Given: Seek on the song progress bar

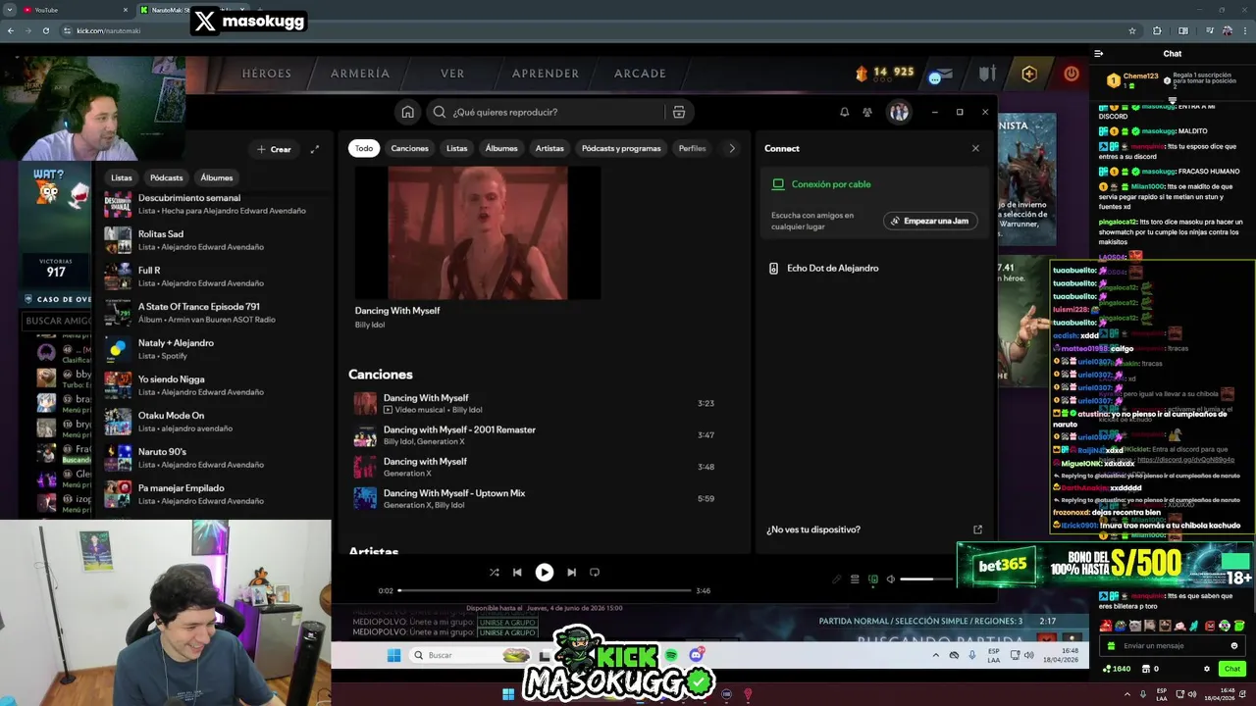Looking at the screenshot, I should coord(545,590).
